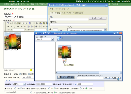Open the スタイル style combo box
The width and height of the screenshot is (131, 94).
19,30
